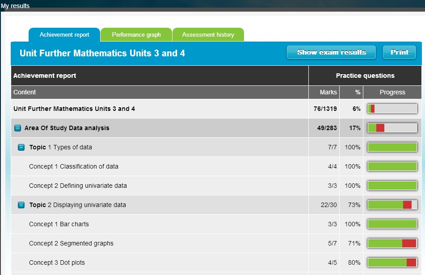425x275 pixels.
Task: Select Concept 3 Dot plots
Action: tap(57, 262)
